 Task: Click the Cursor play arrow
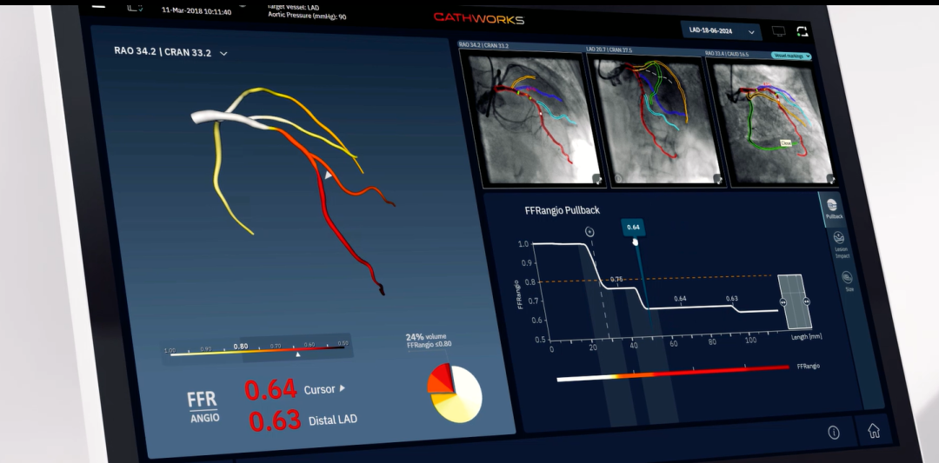pos(342,388)
